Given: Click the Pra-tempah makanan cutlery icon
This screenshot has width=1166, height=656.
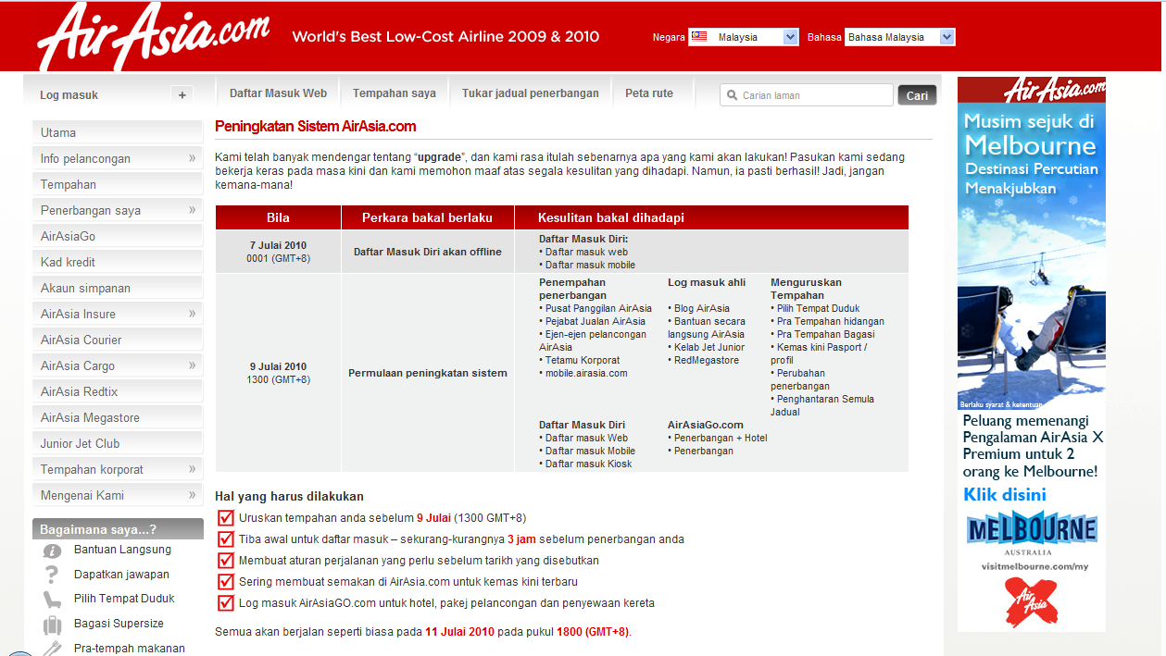Looking at the screenshot, I should (53, 648).
